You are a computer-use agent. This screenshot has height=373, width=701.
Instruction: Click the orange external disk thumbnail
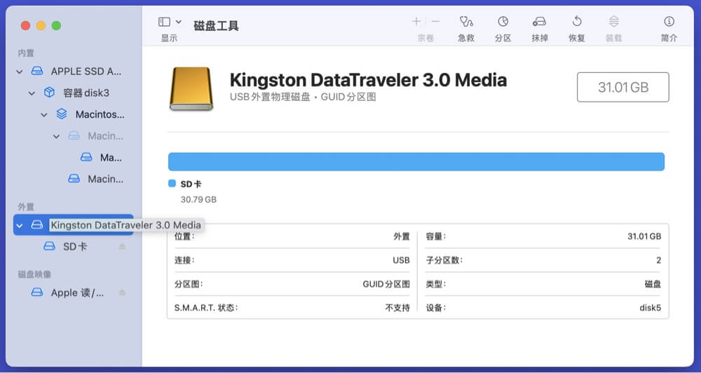coord(191,88)
